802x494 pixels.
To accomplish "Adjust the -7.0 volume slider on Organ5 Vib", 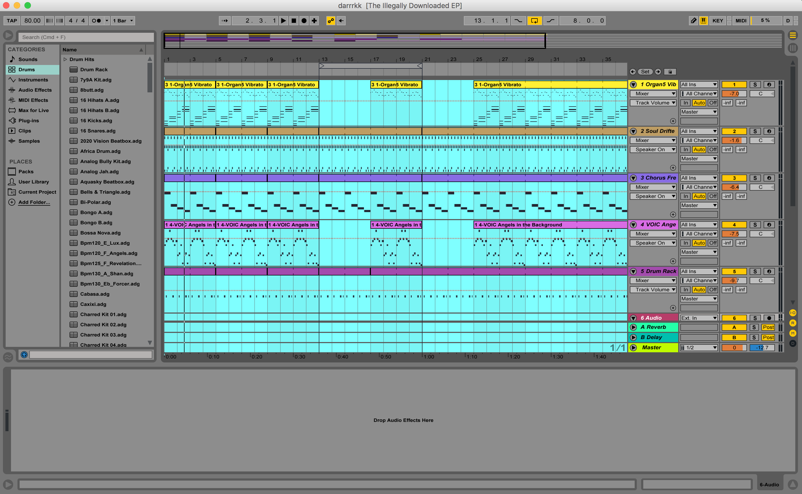I will pyautogui.click(x=734, y=93).
